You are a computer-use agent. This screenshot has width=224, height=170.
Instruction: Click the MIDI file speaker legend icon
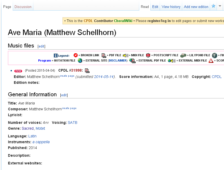pyautogui.click(x=125, y=55)
